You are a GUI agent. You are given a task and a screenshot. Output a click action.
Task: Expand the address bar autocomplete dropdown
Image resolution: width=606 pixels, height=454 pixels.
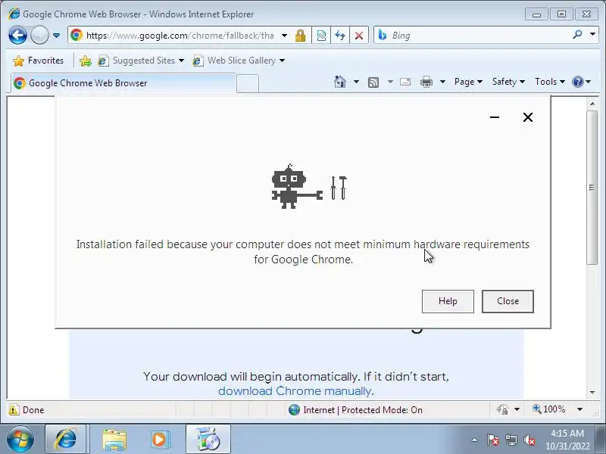pyautogui.click(x=285, y=36)
